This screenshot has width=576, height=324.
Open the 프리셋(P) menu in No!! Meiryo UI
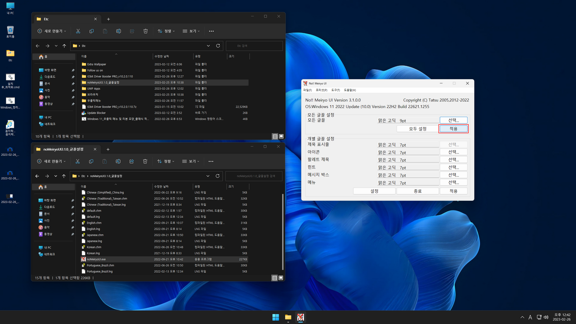click(322, 90)
